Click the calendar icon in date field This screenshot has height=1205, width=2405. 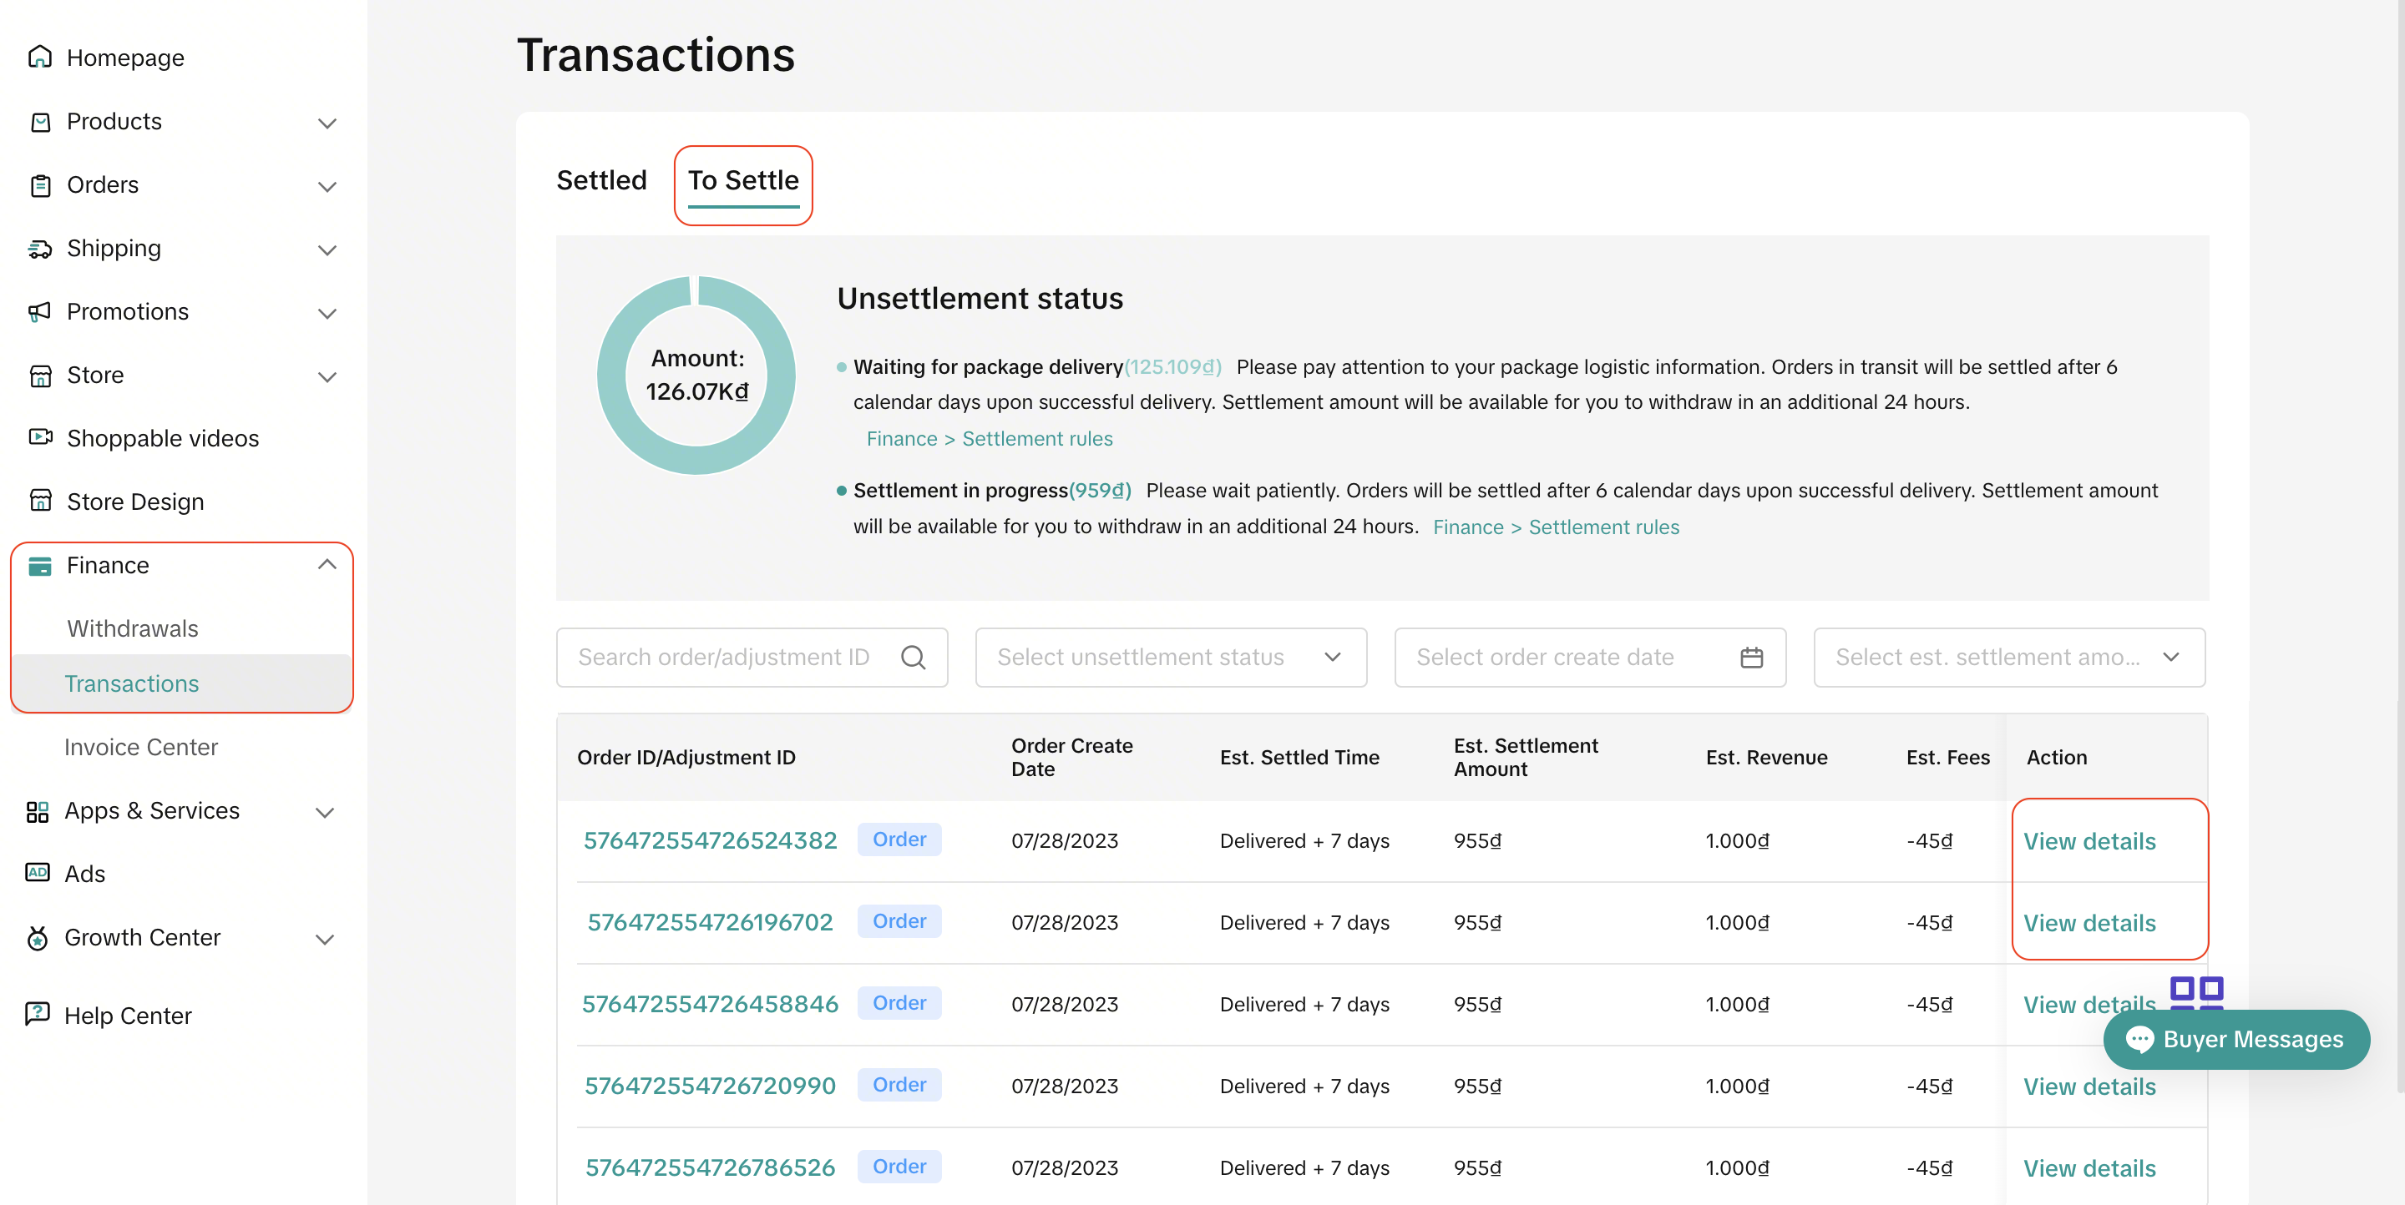click(x=1751, y=658)
